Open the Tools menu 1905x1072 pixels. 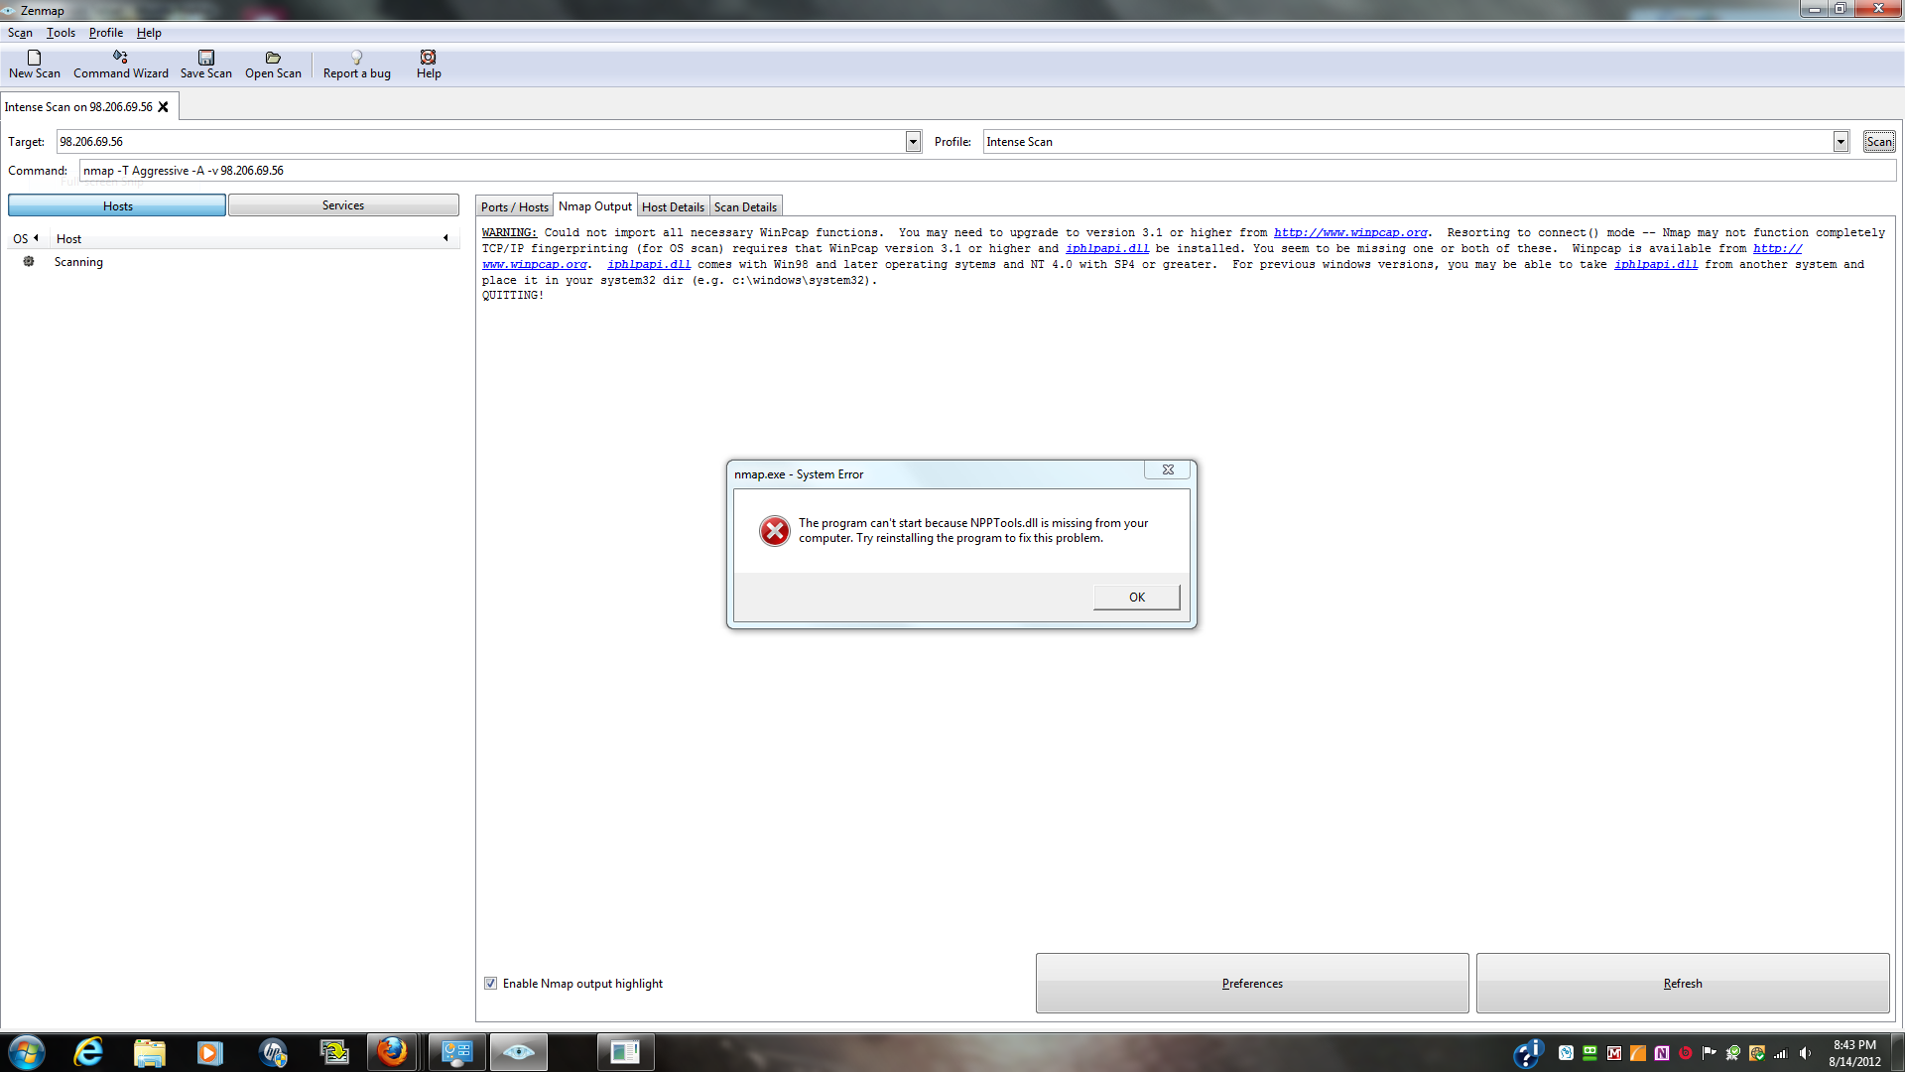click(x=61, y=33)
